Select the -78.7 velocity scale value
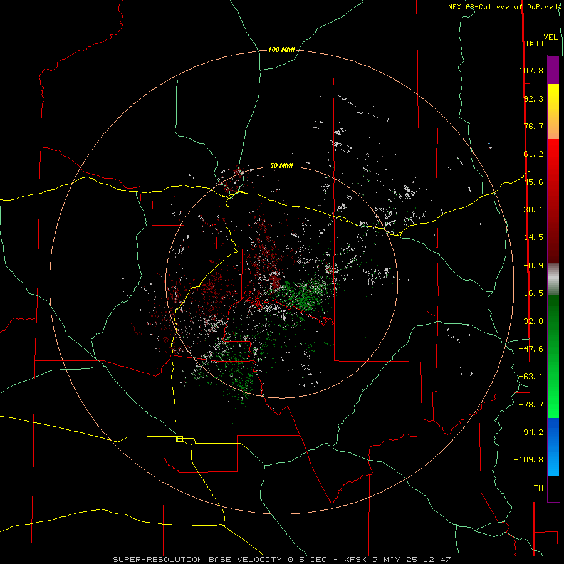 point(531,405)
